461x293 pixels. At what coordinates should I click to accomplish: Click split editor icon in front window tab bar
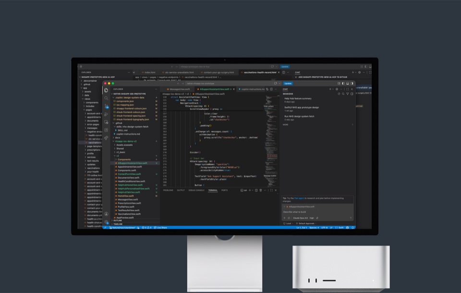271,89
